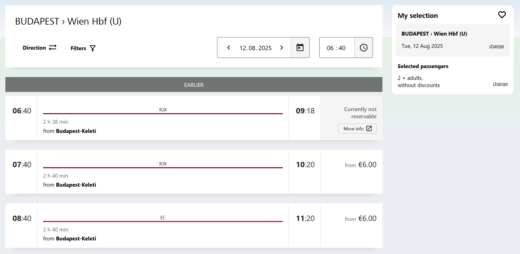
Task: Click More info external link button
Action: (x=357, y=129)
